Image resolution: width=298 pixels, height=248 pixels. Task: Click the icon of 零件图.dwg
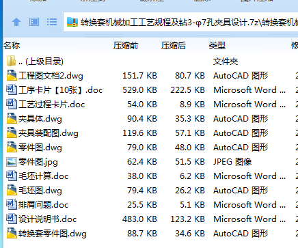[12, 147]
